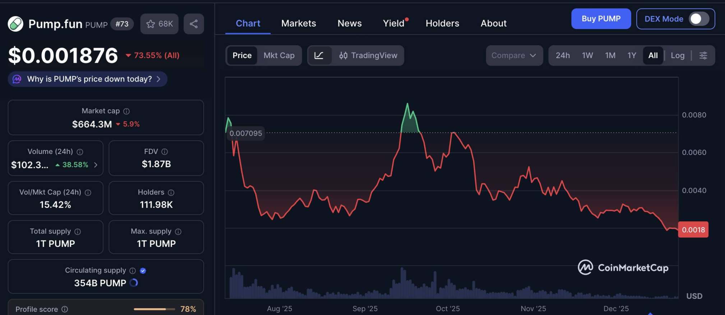The image size is (725, 315).
Task: Open chart settings sliders icon
Action: pyautogui.click(x=703, y=56)
